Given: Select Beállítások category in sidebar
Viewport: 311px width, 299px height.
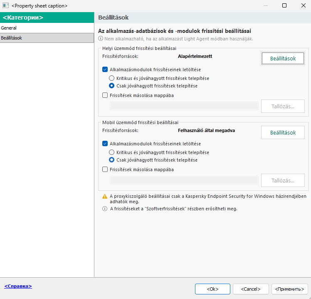Looking at the screenshot, I should [12, 38].
